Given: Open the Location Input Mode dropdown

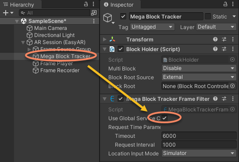Looking at the screenshot, I should click(x=199, y=153).
